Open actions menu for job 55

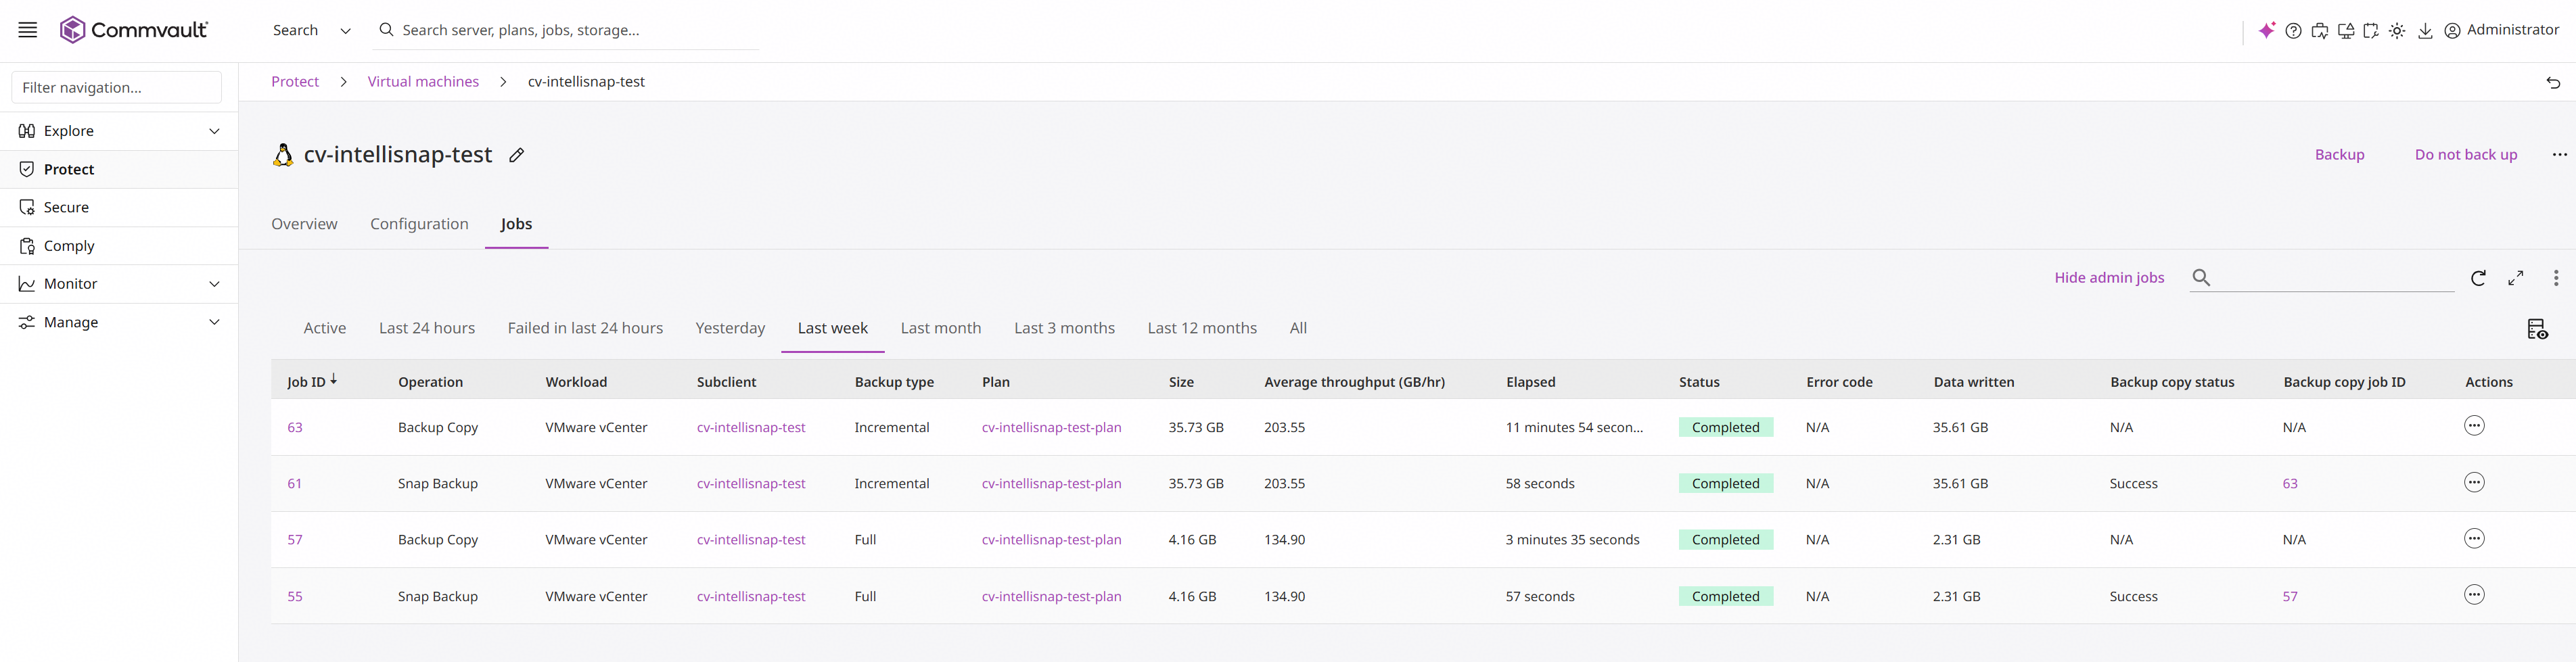(2474, 595)
